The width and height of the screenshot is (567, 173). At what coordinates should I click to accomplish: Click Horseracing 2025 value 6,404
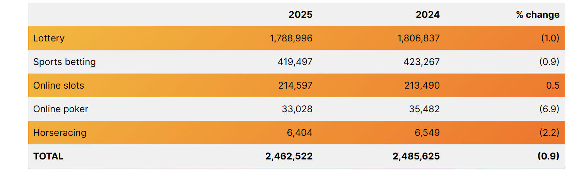click(299, 133)
